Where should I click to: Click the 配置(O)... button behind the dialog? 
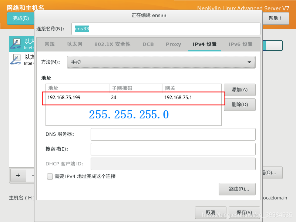pyautogui.click(x=272, y=173)
